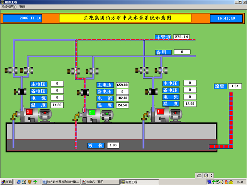Click the yellow title banner 兰花集团伯方矿中央水泵系统示意图
Viewport: 247px width, 185px height.
(125, 18)
